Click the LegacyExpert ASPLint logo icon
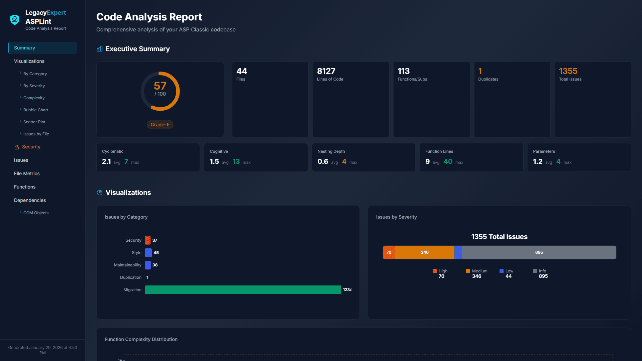This screenshot has height=361, width=642. click(x=14, y=19)
